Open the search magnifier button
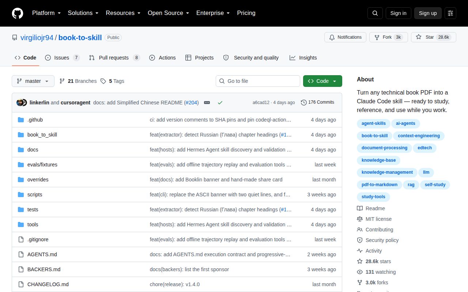The height and width of the screenshot is (292, 468). coord(375,13)
